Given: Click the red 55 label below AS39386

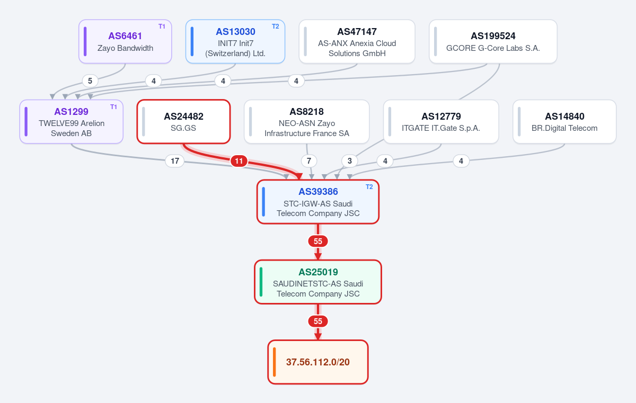Looking at the screenshot, I should click(318, 241).
